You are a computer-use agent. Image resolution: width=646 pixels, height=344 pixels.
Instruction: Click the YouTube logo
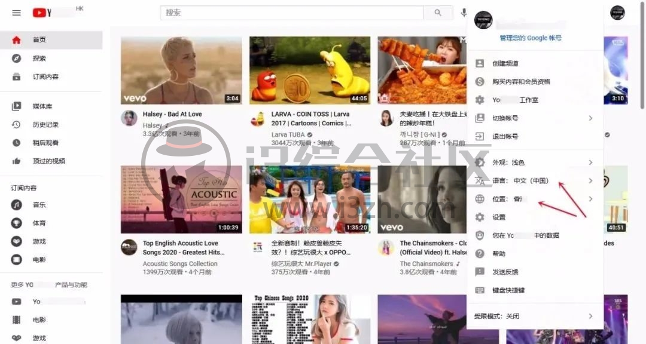pyautogui.click(x=42, y=13)
